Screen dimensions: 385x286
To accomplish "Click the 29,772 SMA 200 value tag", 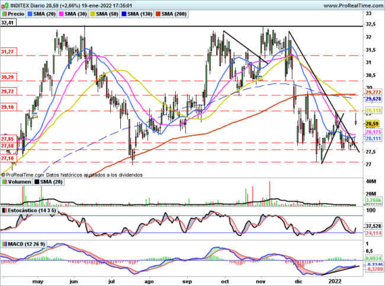I will 373,92.
